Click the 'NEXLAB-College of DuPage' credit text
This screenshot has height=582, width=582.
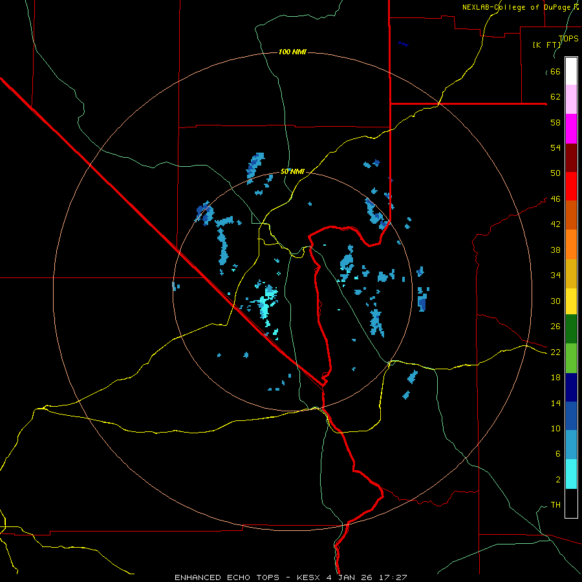pos(517,7)
